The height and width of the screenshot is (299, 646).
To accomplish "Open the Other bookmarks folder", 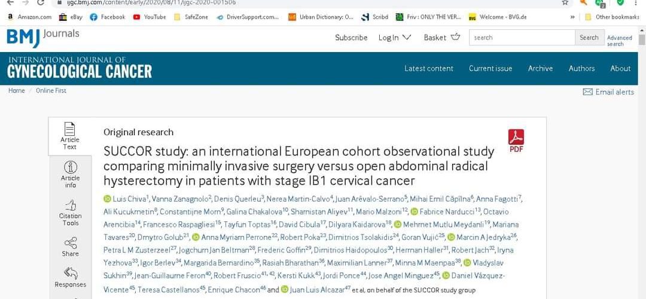I will pyautogui.click(x=612, y=17).
